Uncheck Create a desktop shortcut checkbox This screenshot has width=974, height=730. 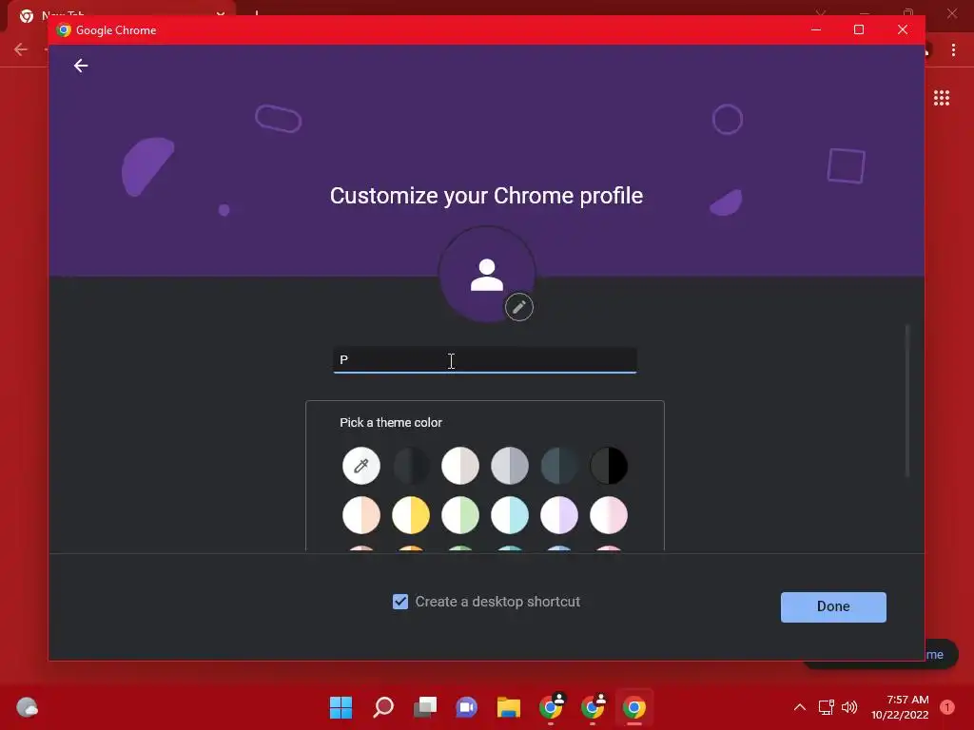[400, 602]
